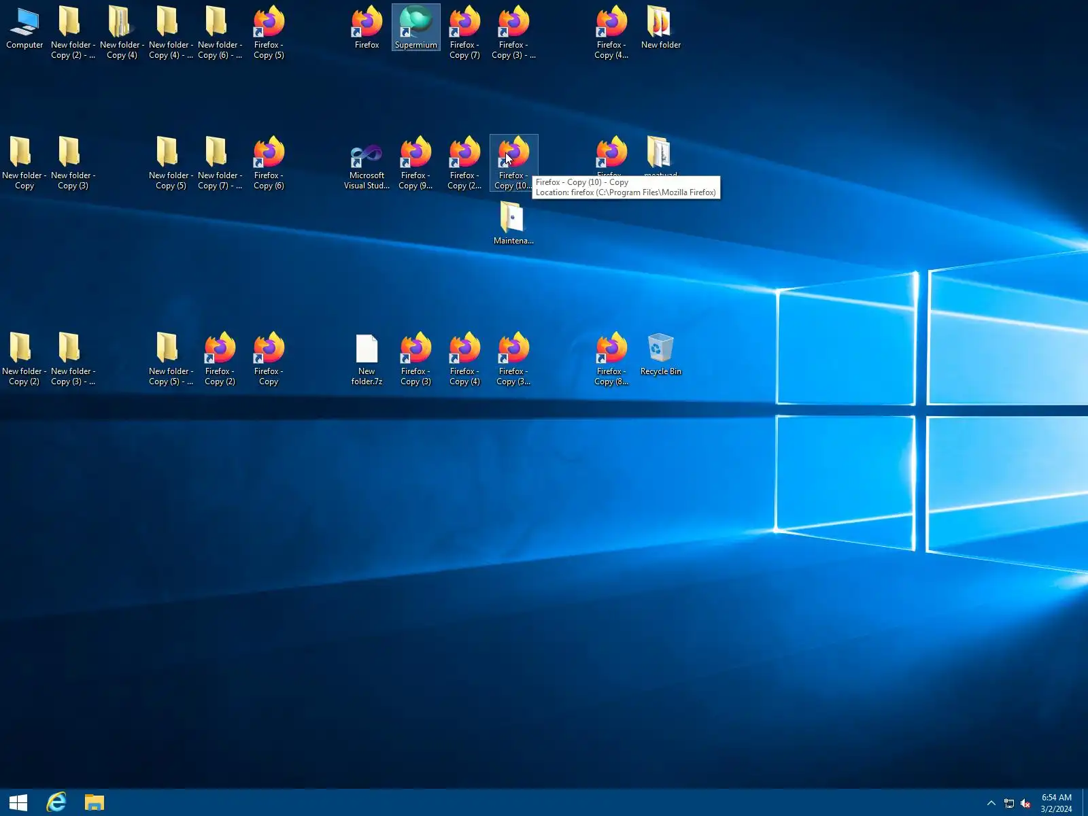Select the Firefox - Copy (5) shortcut
This screenshot has height=816, width=1088.
269,33
